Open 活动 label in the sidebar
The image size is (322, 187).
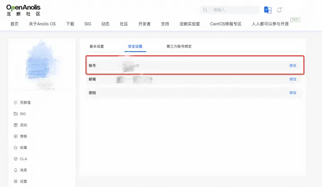tap(23, 125)
